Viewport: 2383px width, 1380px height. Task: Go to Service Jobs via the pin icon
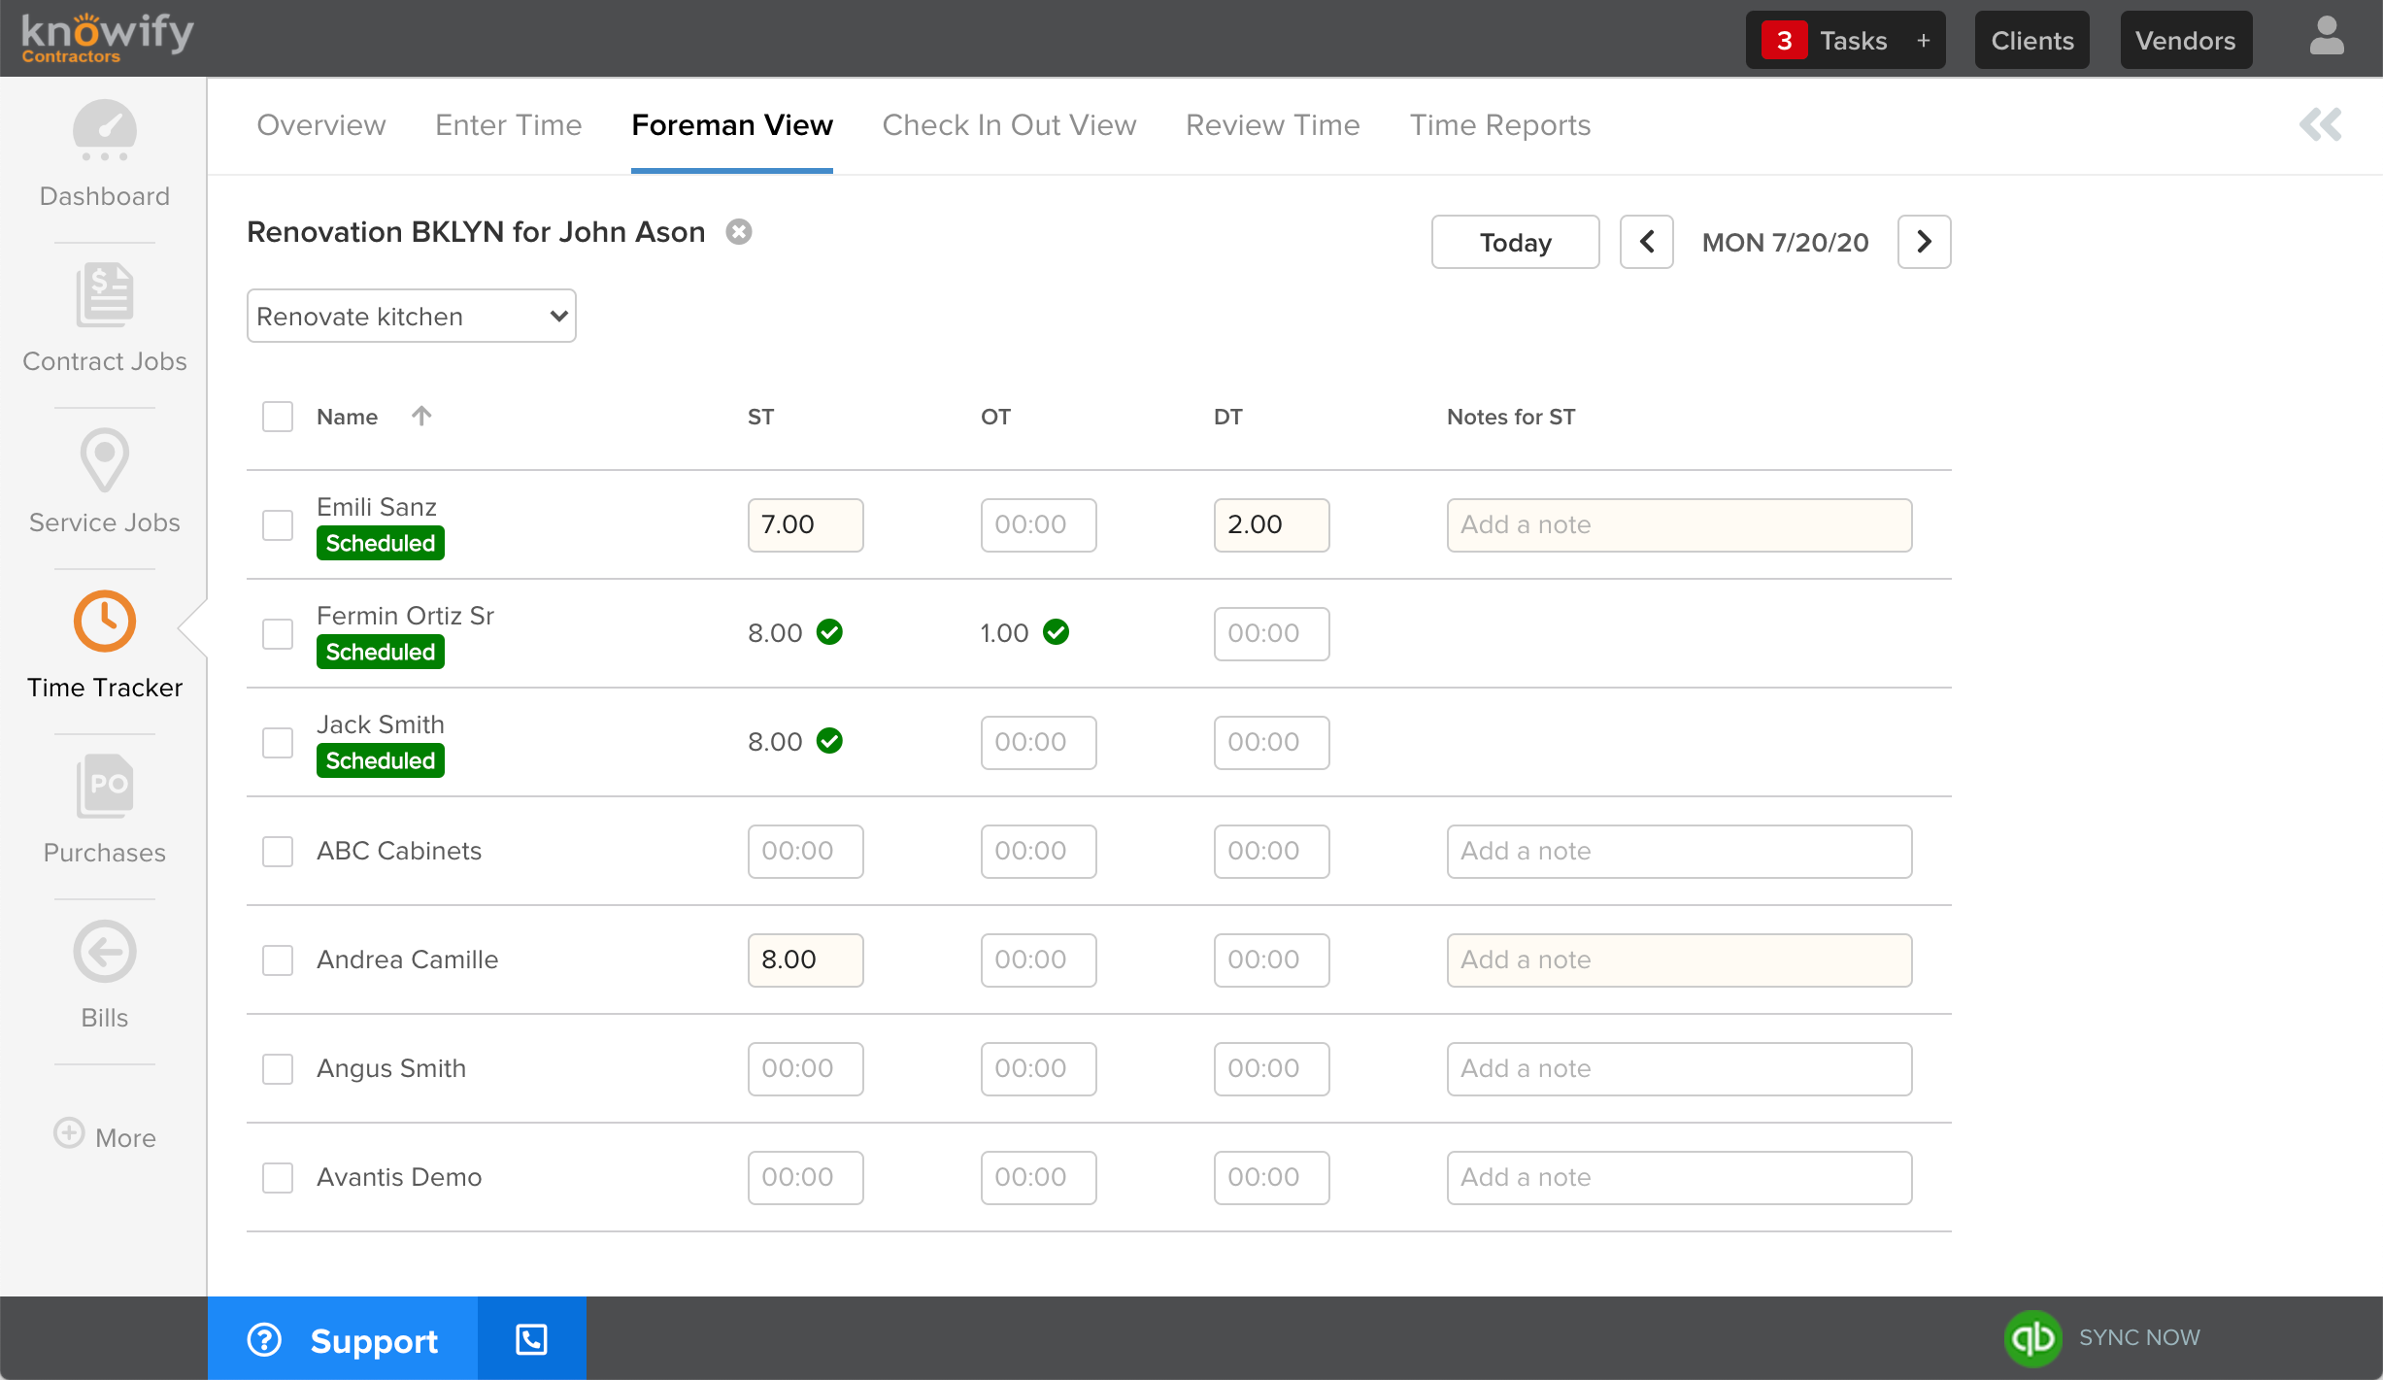click(105, 459)
